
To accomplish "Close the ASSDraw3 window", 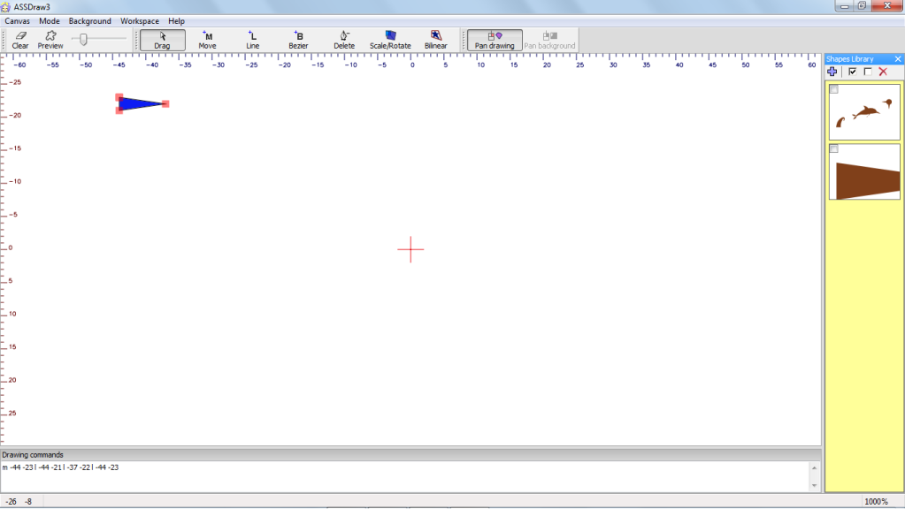I will tap(887, 6).
